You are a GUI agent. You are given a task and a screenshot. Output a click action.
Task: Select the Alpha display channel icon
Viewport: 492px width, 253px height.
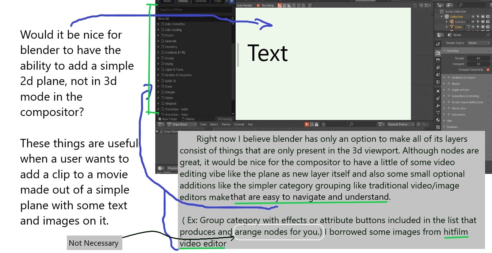click(289, 5)
